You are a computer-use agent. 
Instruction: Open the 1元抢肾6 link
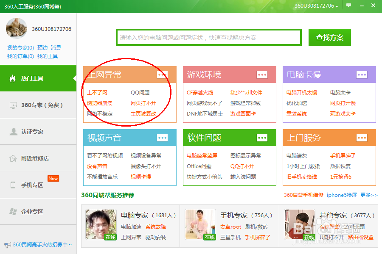[340, 177]
